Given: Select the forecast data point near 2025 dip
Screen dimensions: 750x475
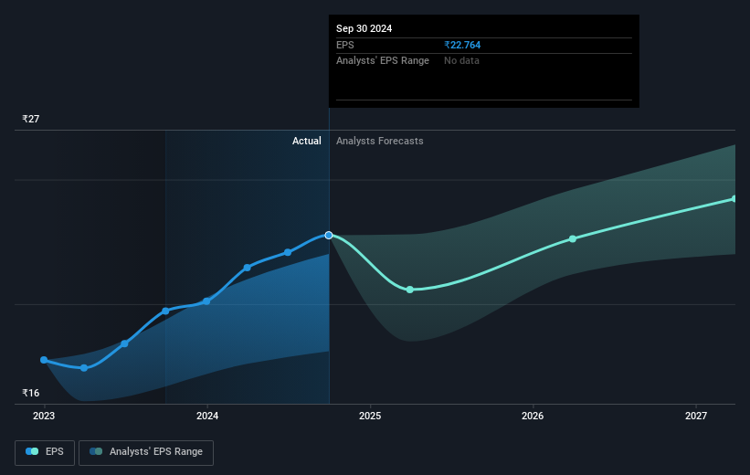Looking at the screenshot, I should pyautogui.click(x=410, y=290).
